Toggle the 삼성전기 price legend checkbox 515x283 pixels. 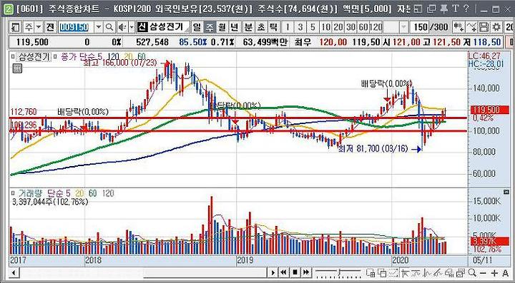pos(13,56)
